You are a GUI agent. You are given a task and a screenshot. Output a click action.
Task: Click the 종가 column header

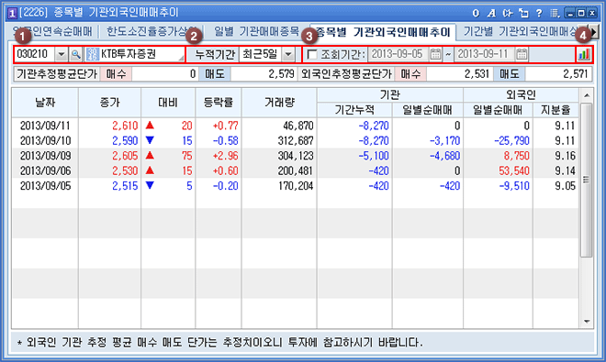click(x=110, y=103)
